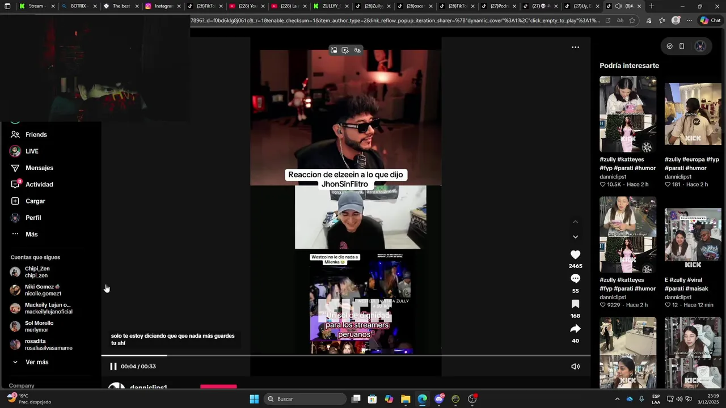Share the video with the arrow icon
This screenshot has height=408, width=726.
point(575,329)
